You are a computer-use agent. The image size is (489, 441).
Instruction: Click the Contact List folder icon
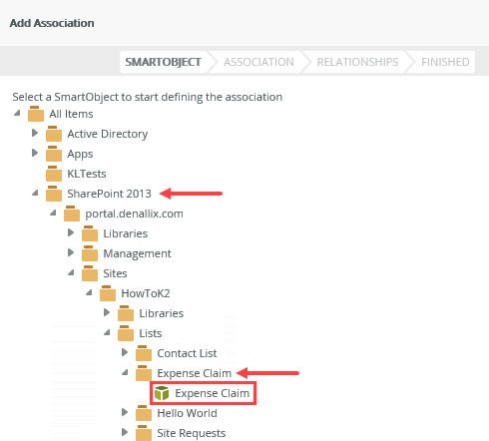click(x=144, y=353)
